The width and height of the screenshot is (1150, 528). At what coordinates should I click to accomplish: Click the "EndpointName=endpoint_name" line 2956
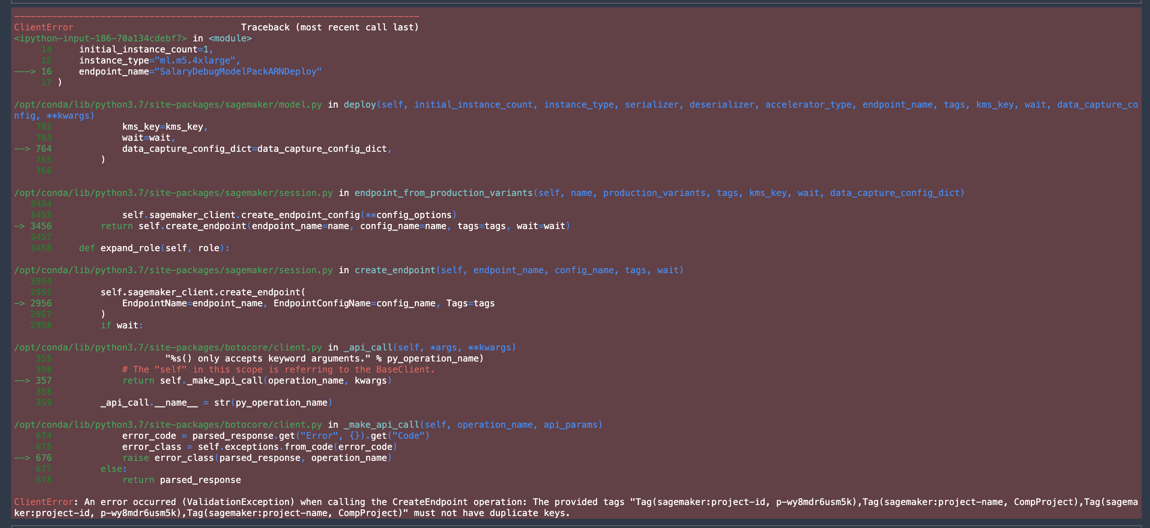(308, 303)
